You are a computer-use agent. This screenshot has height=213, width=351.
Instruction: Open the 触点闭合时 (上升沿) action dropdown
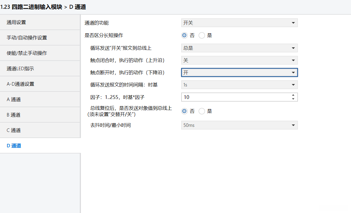point(239,60)
